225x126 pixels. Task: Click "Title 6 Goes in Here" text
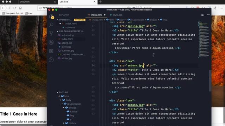click(156, 30)
